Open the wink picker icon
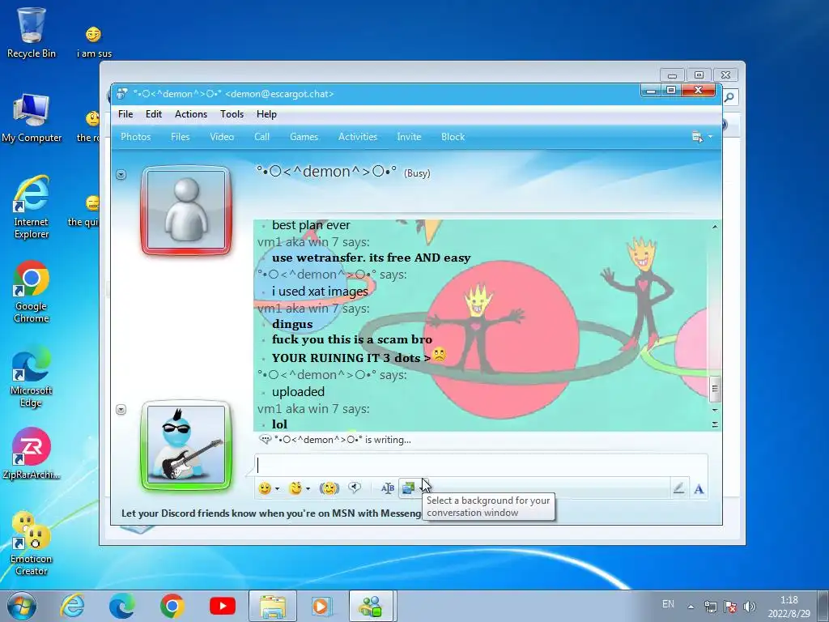The image size is (829, 622). pos(295,488)
